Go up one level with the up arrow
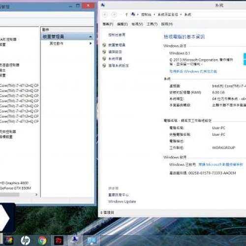246x246 pixels. pos(126,15)
